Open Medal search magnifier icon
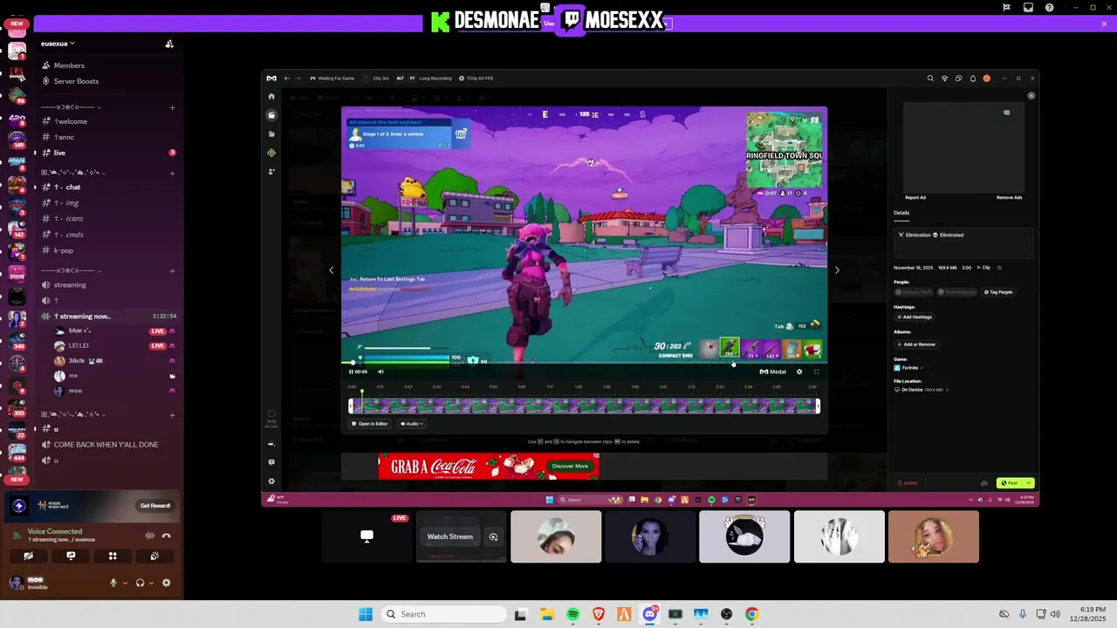1117x628 pixels. [x=930, y=78]
